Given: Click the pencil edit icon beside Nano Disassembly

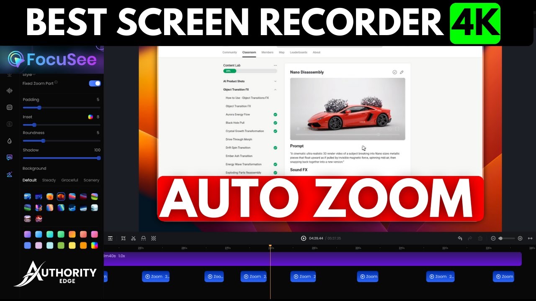Looking at the screenshot, I should (402, 72).
